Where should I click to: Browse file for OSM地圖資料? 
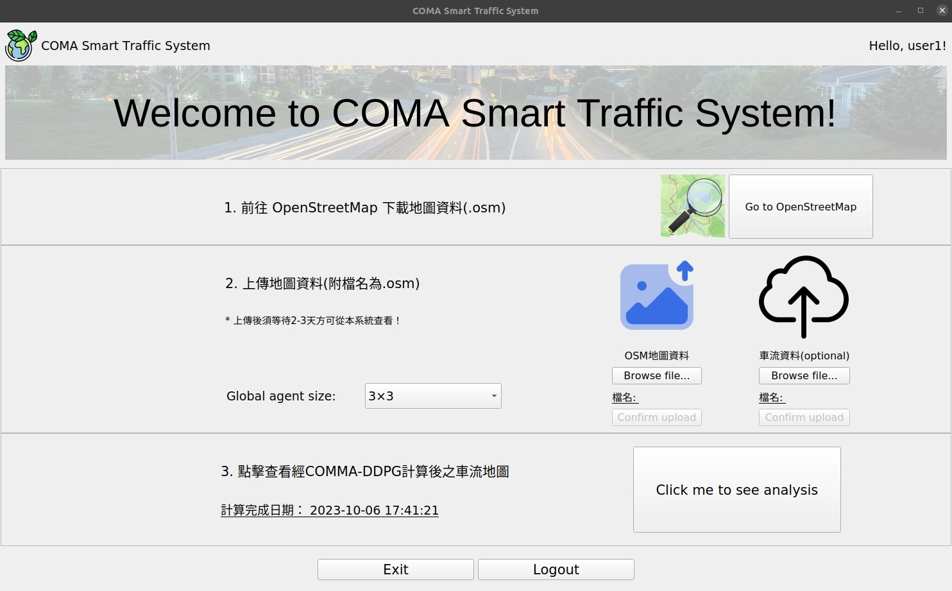pos(656,375)
